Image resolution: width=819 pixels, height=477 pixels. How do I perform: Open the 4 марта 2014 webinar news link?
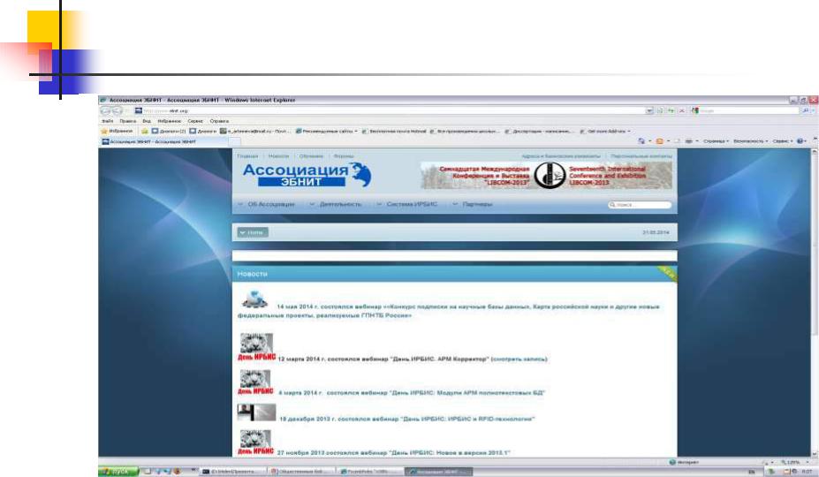(412, 392)
